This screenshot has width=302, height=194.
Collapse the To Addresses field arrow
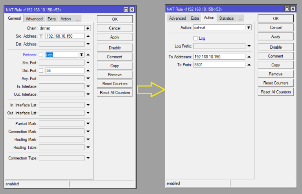coord(249,57)
